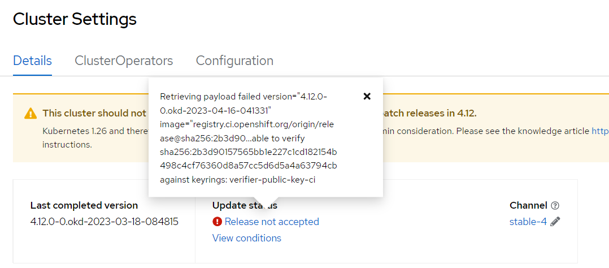Open the View conditions link
Viewport: 609px width, 268px height.
(247, 238)
